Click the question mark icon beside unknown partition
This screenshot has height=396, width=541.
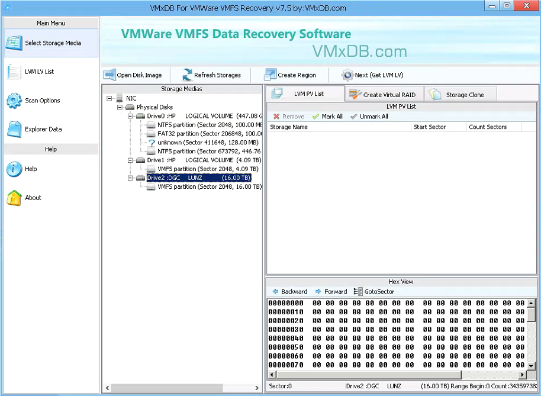click(x=151, y=143)
